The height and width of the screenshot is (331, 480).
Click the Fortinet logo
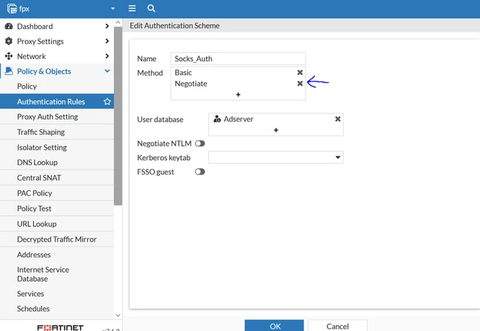[x=61, y=327]
